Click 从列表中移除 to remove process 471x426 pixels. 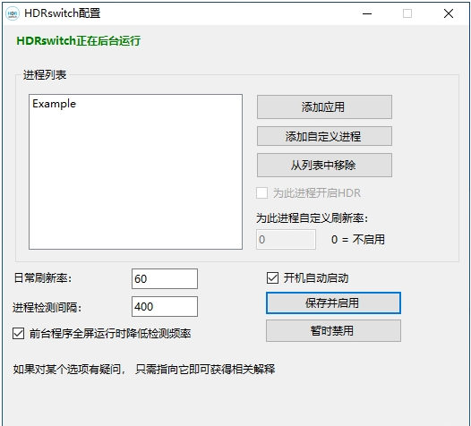pyautogui.click(x=324, y=165)
